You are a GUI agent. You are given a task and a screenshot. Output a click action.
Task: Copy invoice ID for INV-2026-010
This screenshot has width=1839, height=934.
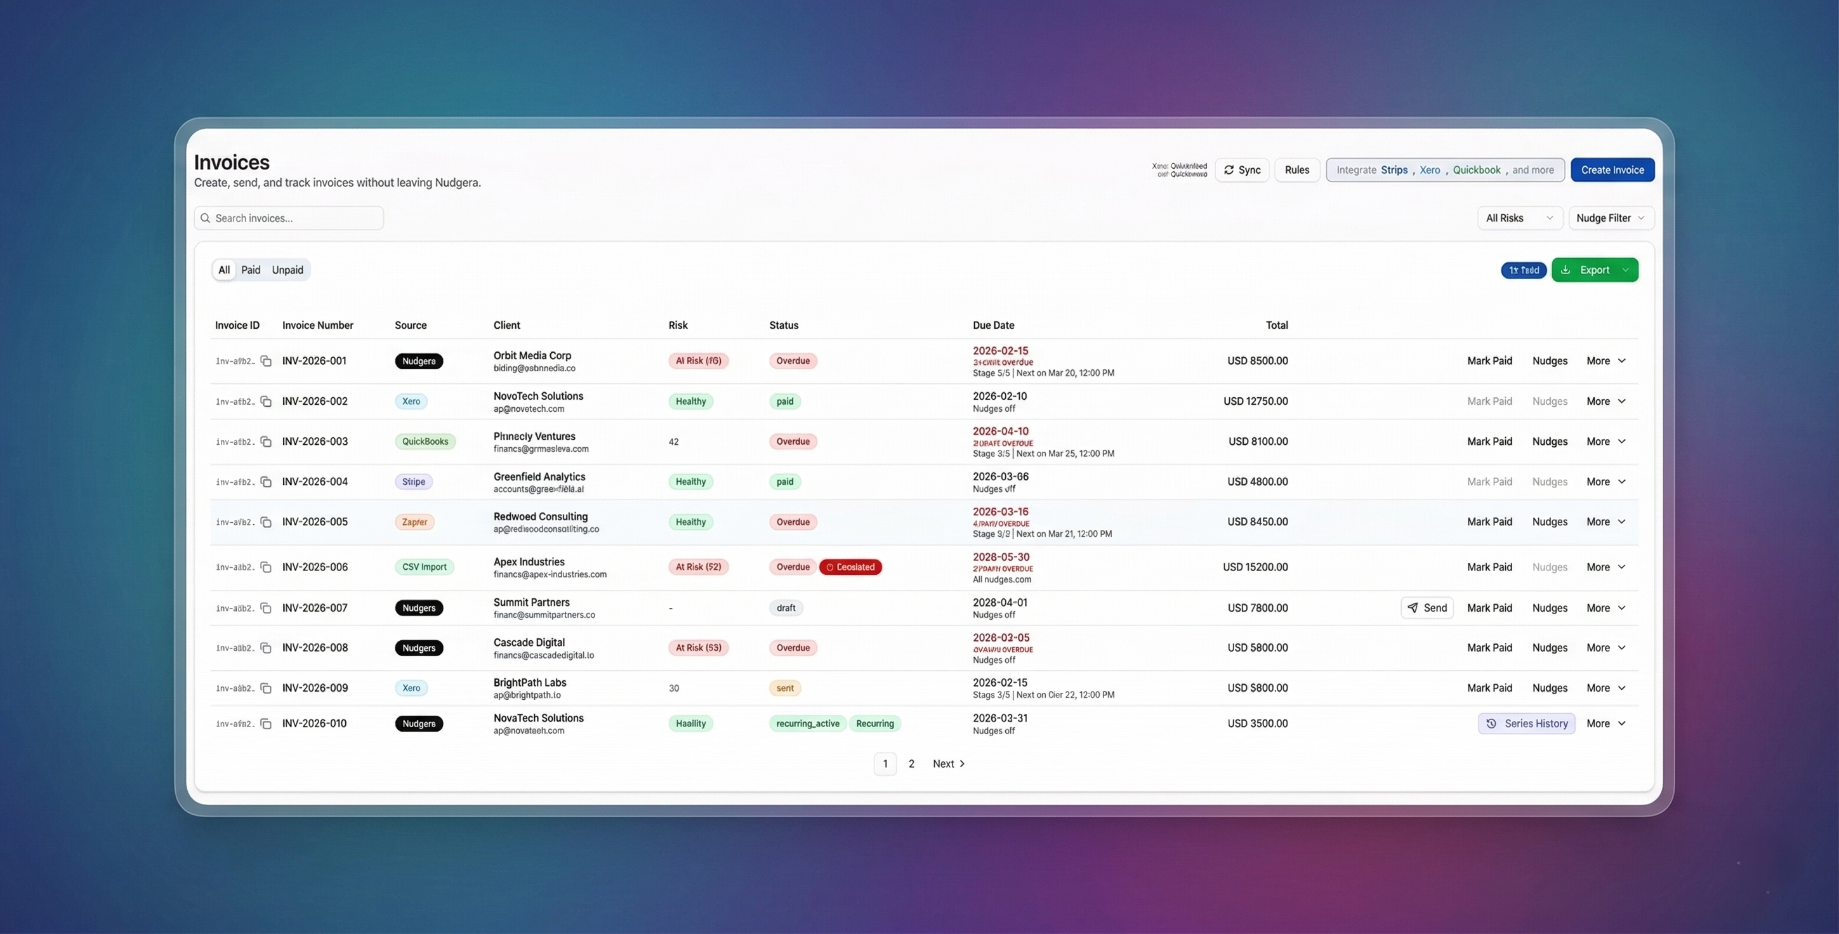tap(265, 723)
